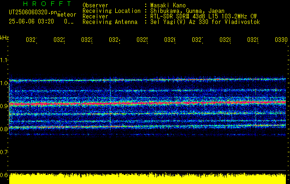
Task: Click the 0323 time axis marker
Action: (x=87, y=40)
